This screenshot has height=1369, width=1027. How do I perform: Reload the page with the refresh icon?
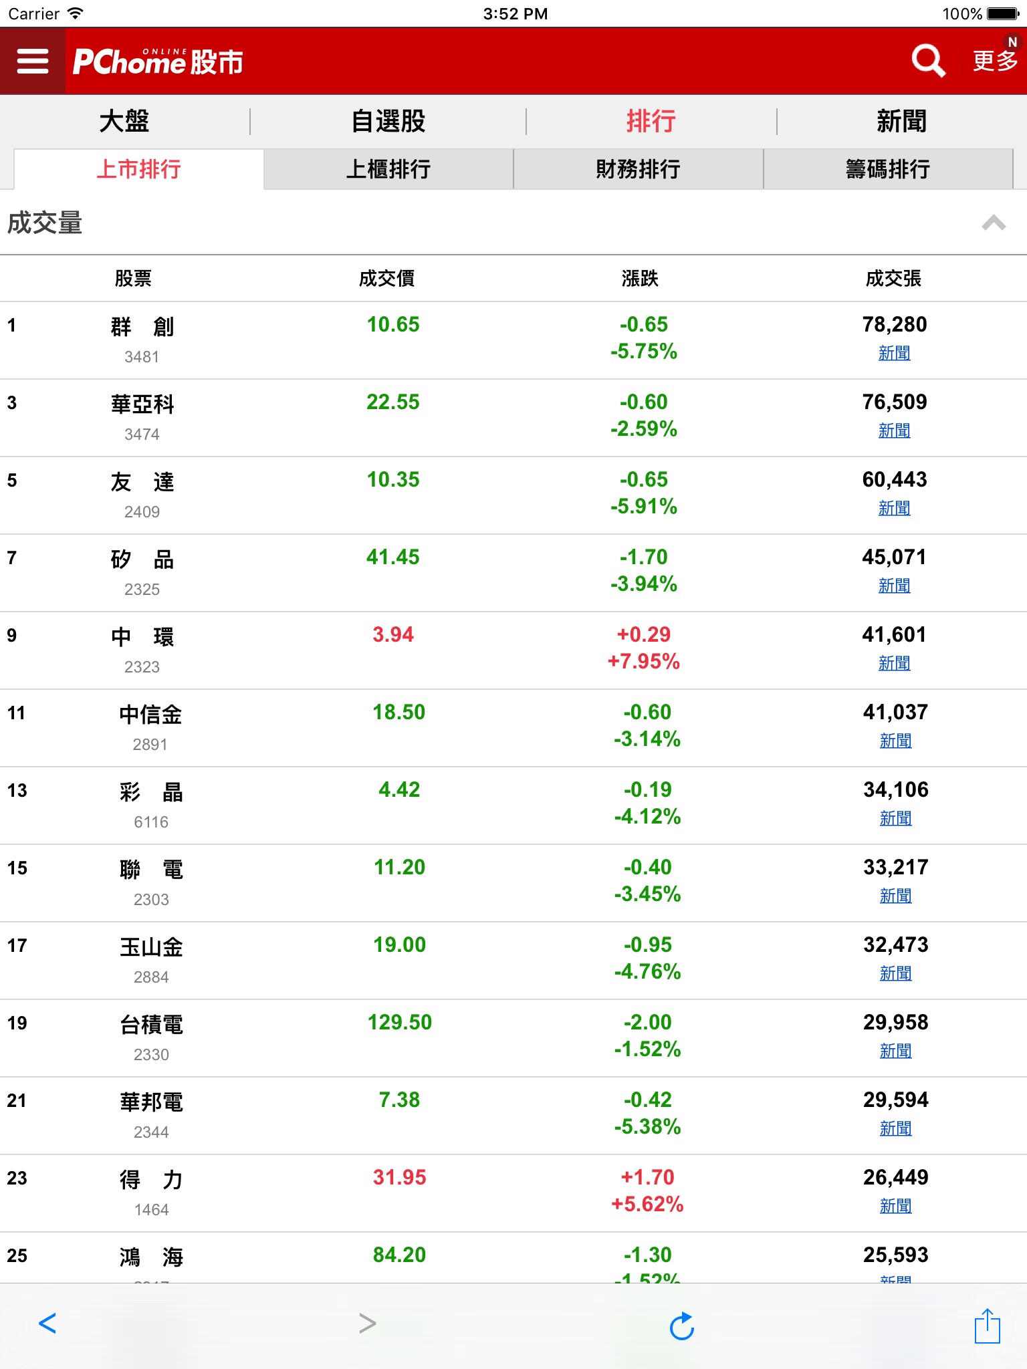pos(681,1326)
